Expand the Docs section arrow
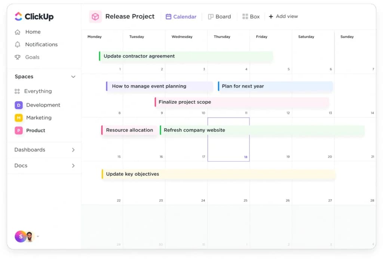 (73, 166)
